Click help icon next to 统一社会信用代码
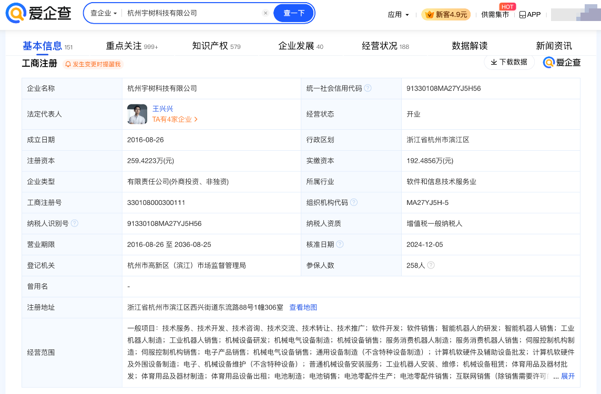Screen dimensions: 601x394 pyautogui.click(x=368, y=88)
